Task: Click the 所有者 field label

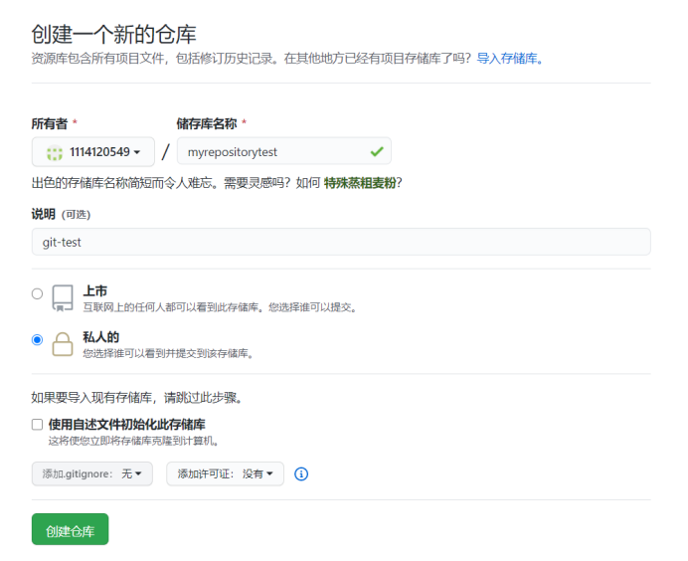Action: click(50, 123)
